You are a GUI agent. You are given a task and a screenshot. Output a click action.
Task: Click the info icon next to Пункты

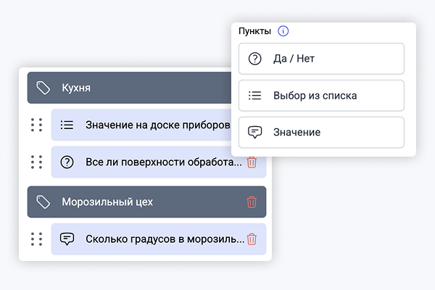click(283, 31)
